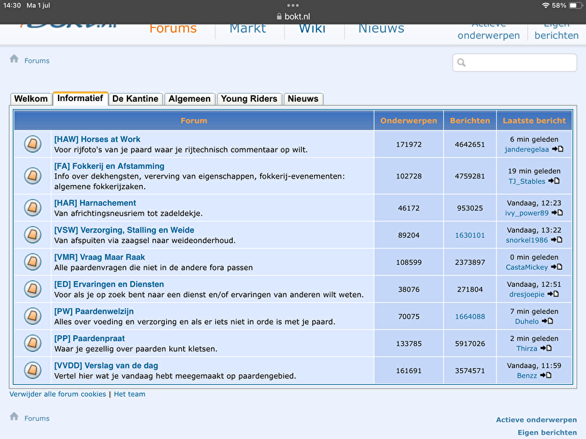Viewport: 586px width, 439px height.
Task: Open Forums in the top navigation
Action: click(173, 29)
